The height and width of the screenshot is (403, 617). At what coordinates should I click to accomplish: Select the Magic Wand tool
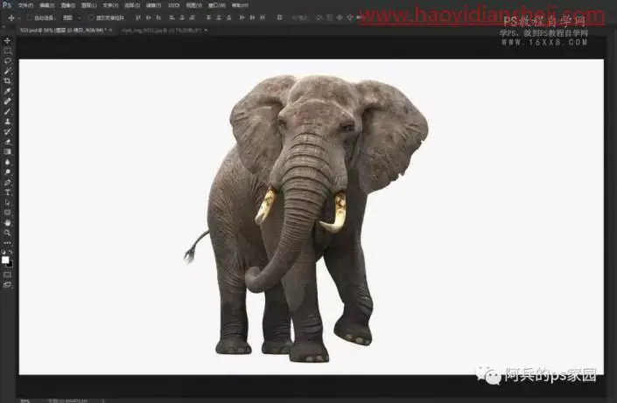[x=7, y=71]
